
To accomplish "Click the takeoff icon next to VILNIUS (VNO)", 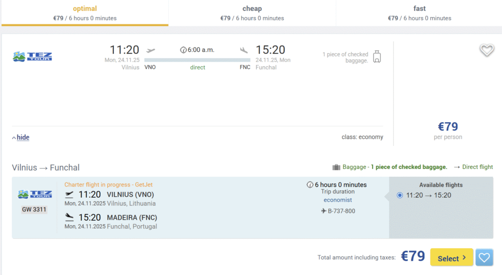I will tap(70, 195).
